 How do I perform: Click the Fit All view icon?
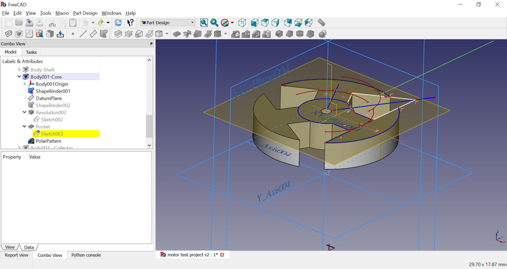(204, 23)
